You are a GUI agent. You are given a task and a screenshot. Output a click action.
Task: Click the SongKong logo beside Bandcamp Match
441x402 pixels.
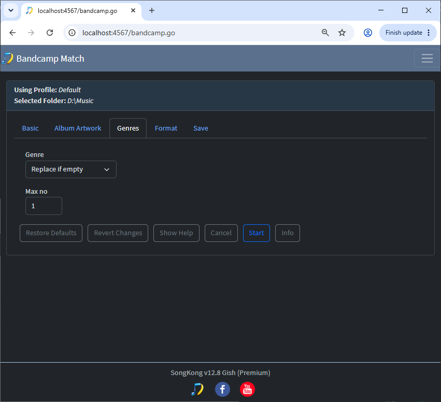pyautogui.click(x=8, y=58)
